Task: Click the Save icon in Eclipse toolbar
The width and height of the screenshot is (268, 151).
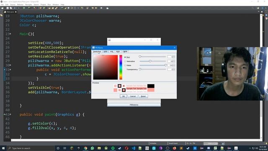Action: (x=8, y=8)
